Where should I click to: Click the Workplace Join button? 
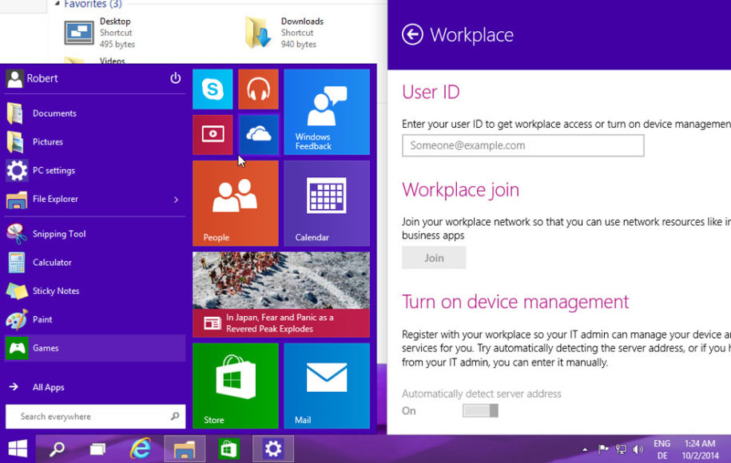[434, 258]
